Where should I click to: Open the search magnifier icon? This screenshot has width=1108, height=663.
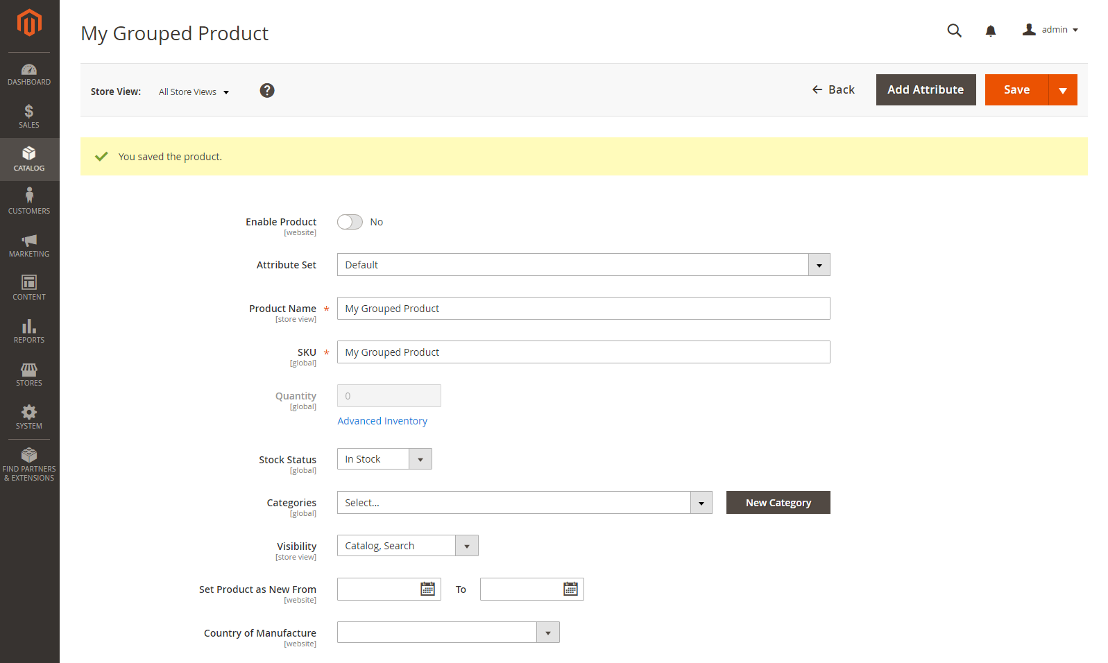coord(954,31)
